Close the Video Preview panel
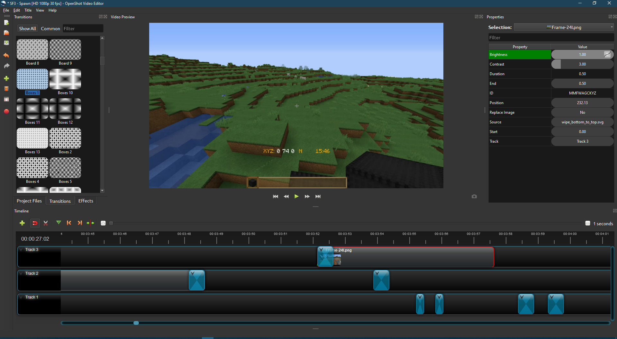617x339 pixels. pyautogui.click(x=481, y=17)
